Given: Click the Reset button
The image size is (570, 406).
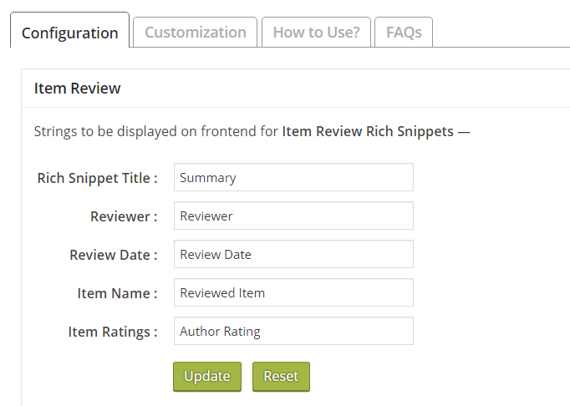Looking at the screenshot, I should (x=281, y=377).
